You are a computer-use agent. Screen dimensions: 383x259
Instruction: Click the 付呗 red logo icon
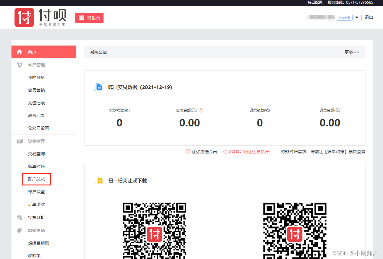(24, 17)
